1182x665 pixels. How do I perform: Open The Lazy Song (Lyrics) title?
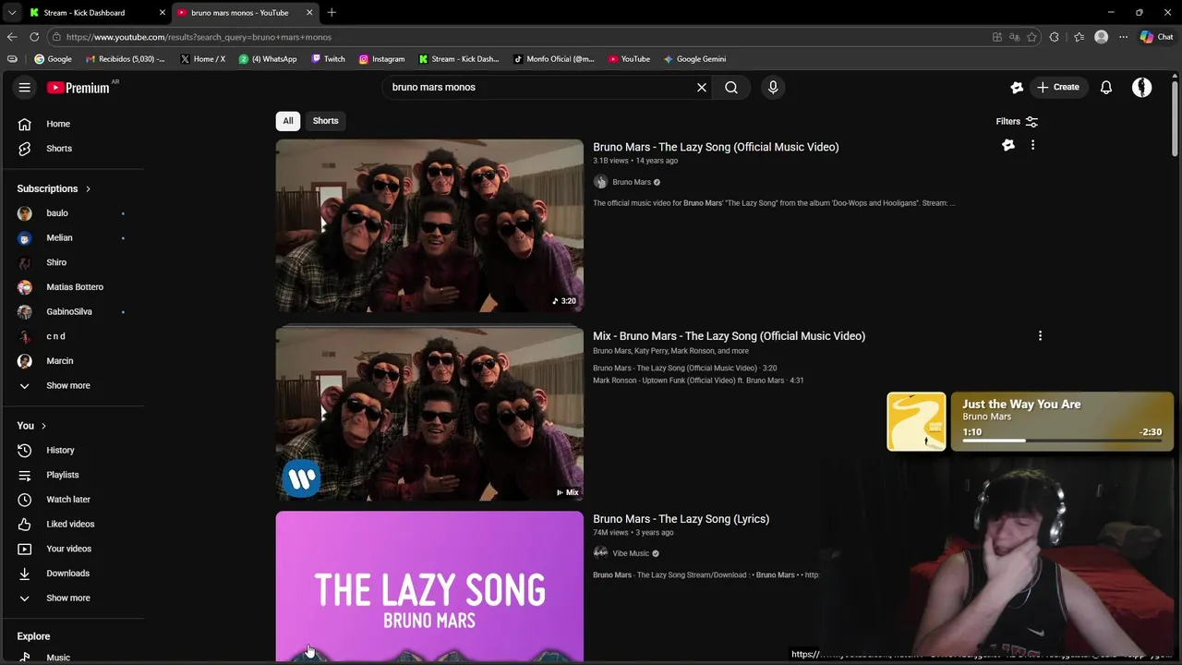(681, 519)
